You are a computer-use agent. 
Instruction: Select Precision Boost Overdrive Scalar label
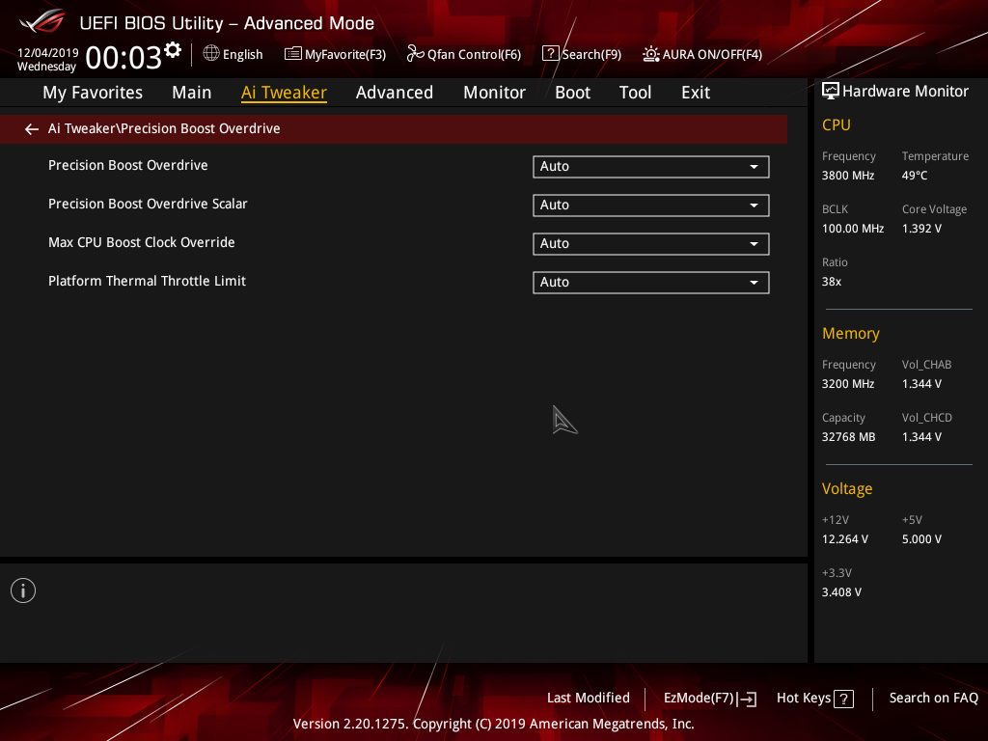pyautogui.click(x=148, y=204)
